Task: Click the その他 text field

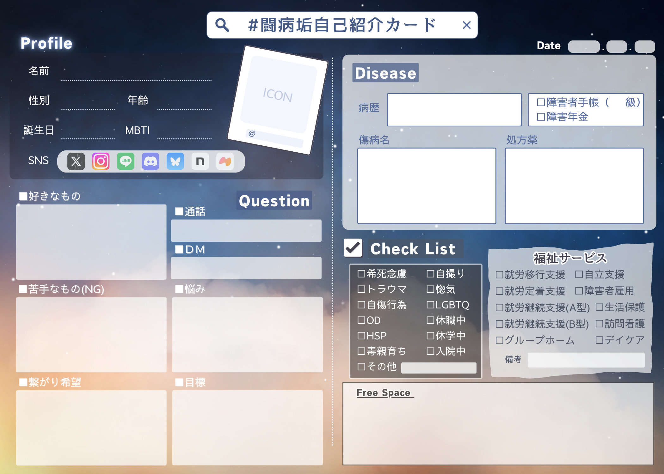Action: pyautogui.click(x=439, y=368)
